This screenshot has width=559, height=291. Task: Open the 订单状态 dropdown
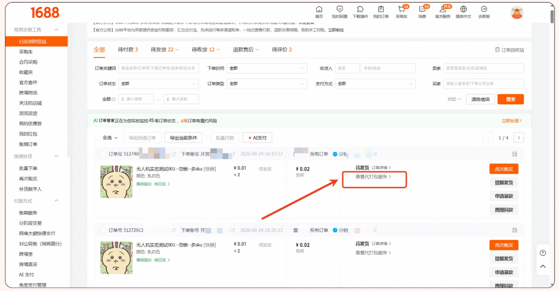(x=159, y=84)
